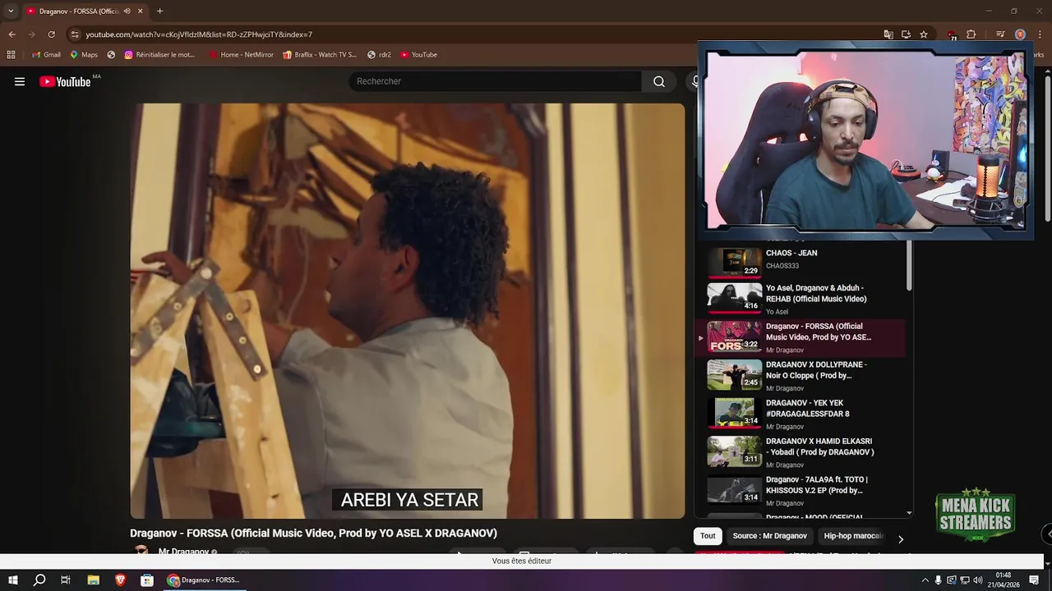1052x591 pixels.
Task: Open File Explorer from the taskbar
Action: [x=94, y=580]
